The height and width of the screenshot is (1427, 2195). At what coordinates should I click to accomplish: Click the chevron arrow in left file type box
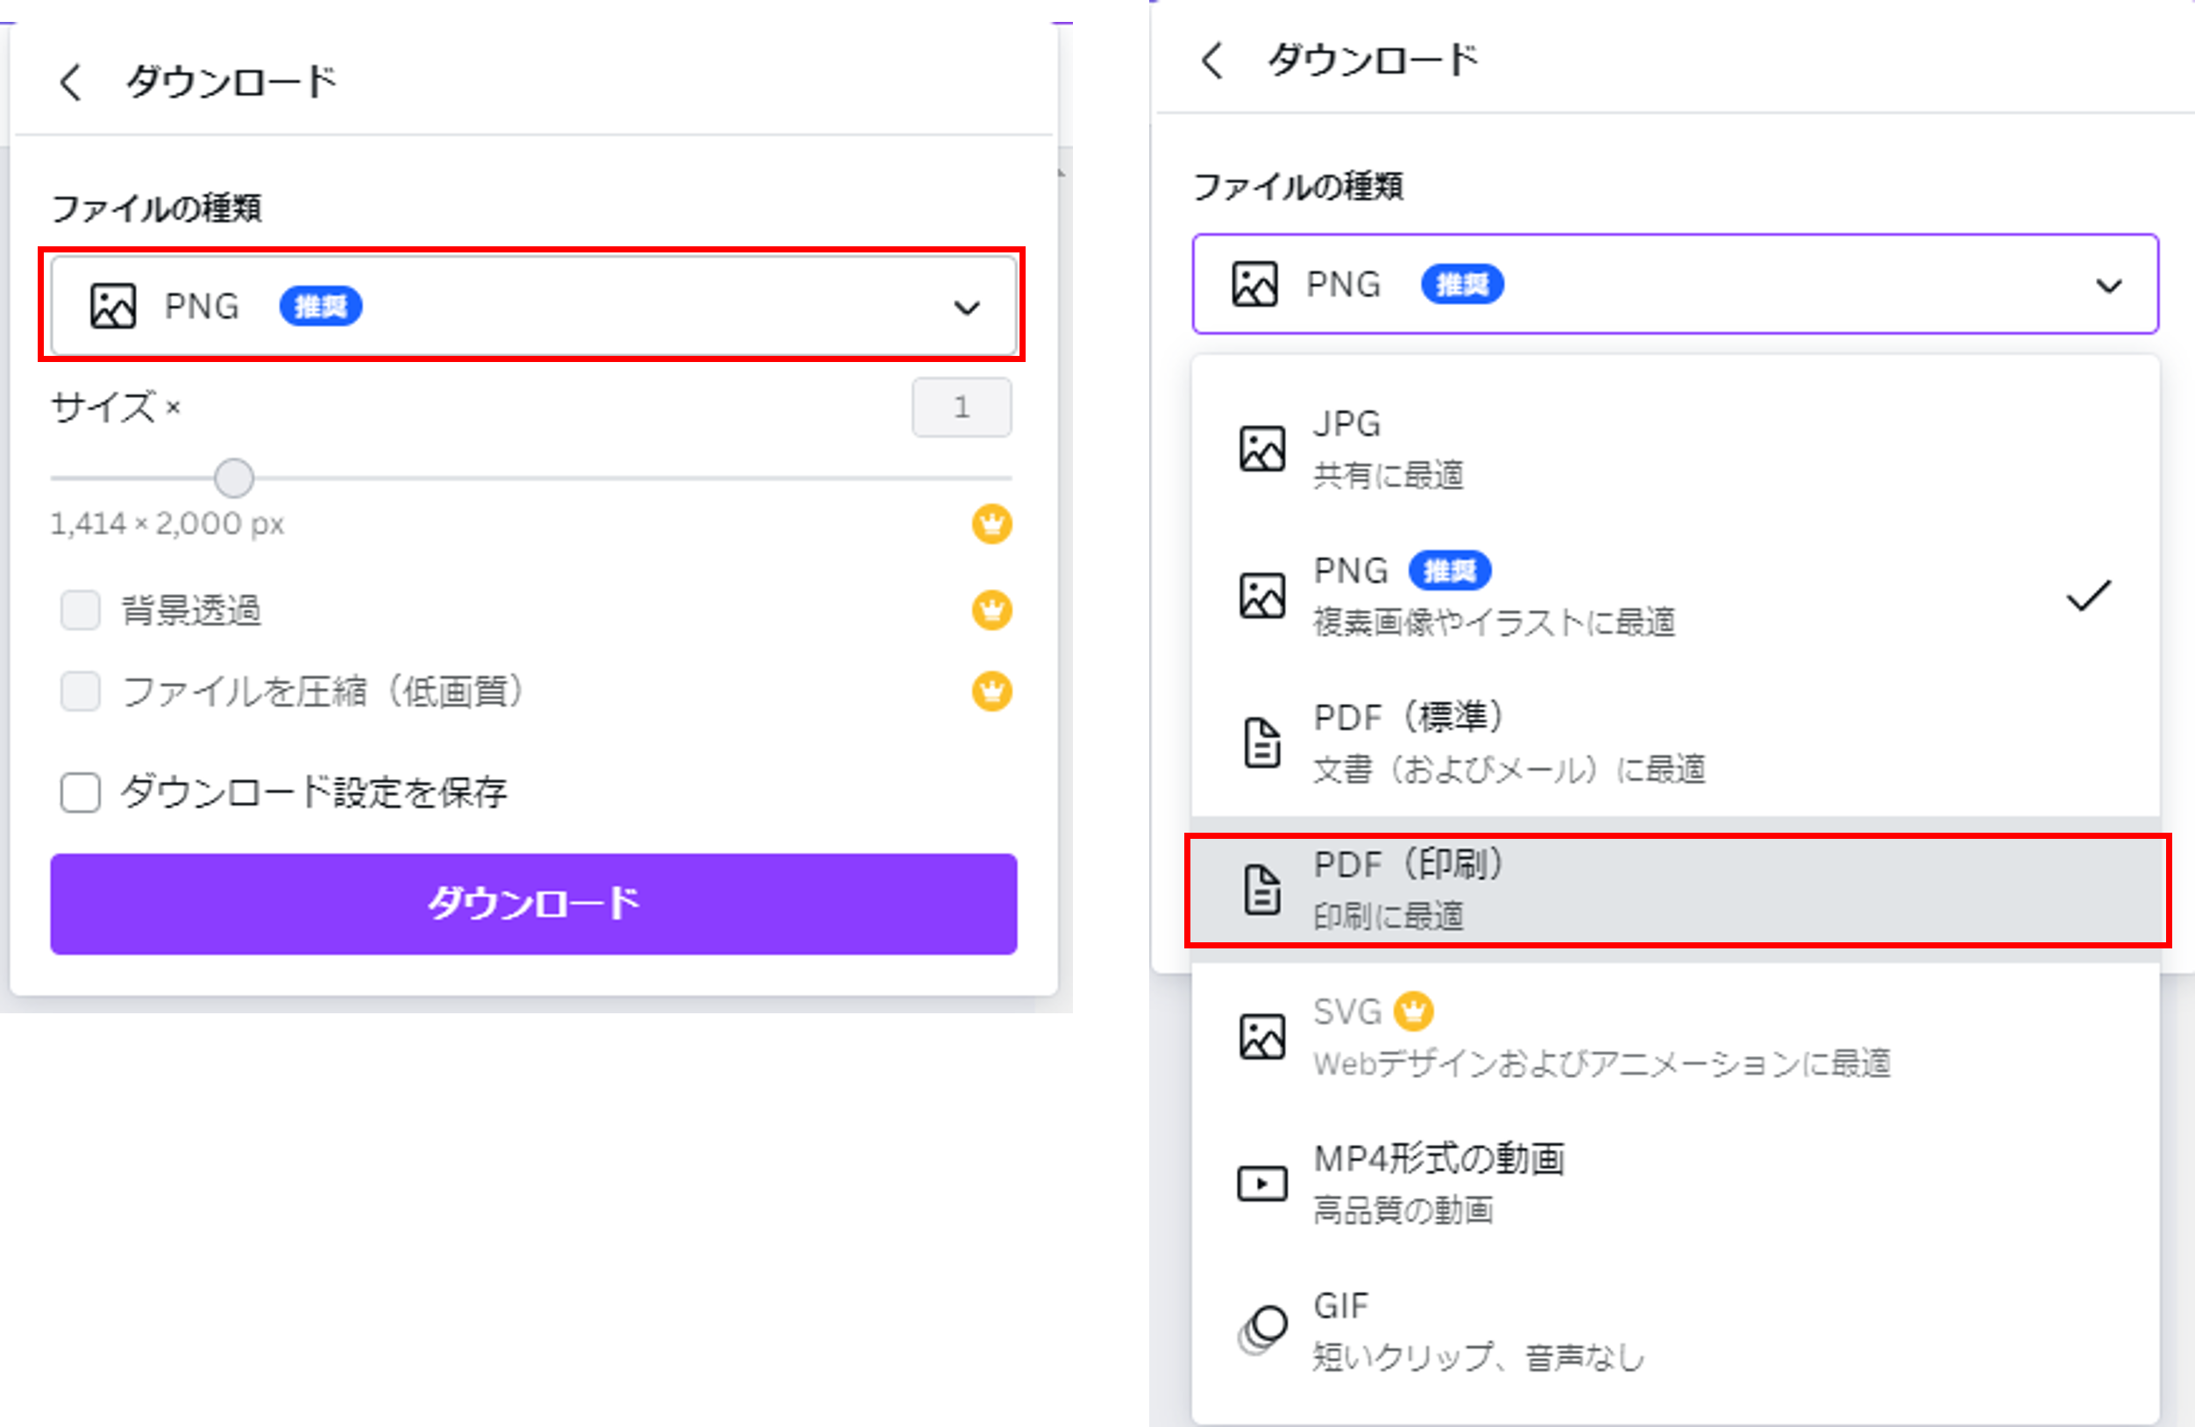click(x=967, y=307)
